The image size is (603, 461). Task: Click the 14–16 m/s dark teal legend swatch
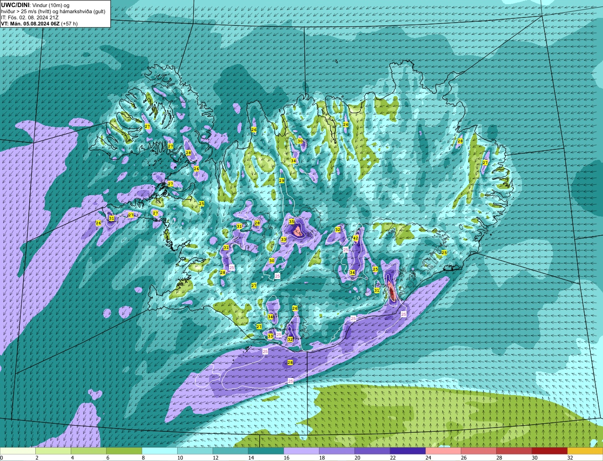[x=266, y=451]
